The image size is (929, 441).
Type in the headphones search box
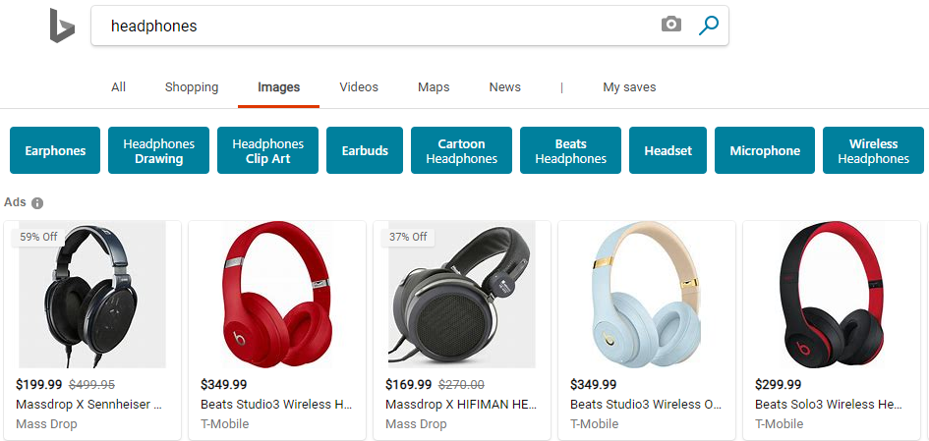tap(374, 27)
